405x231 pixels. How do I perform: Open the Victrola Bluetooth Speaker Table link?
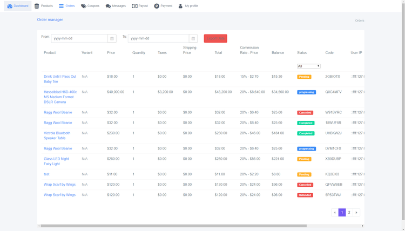tap(57, 135)
